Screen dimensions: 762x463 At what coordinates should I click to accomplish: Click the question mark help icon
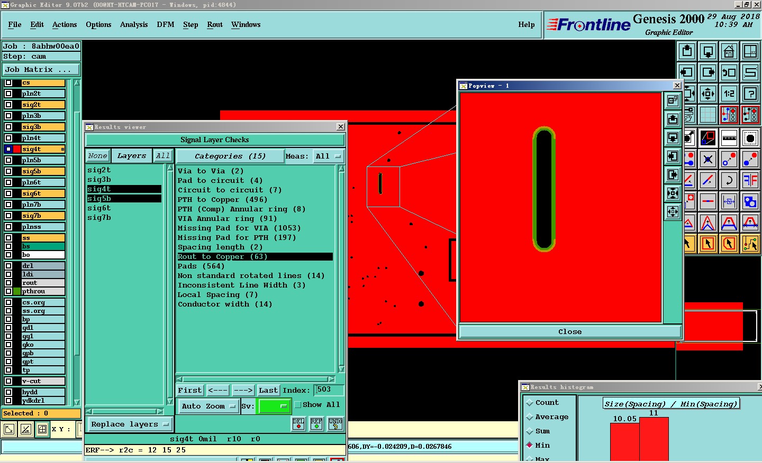[750, 94]
